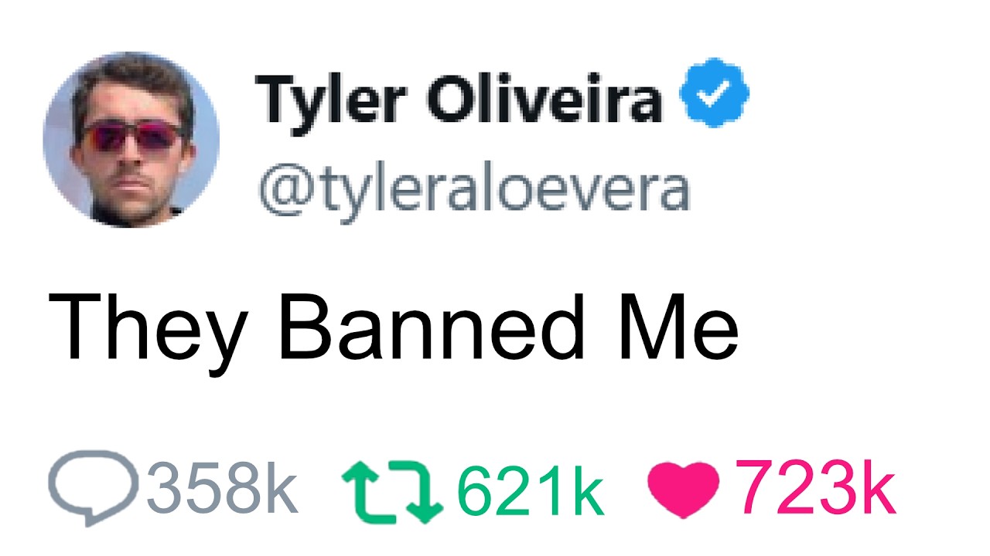View the 621k retweets count

point(531,488)
